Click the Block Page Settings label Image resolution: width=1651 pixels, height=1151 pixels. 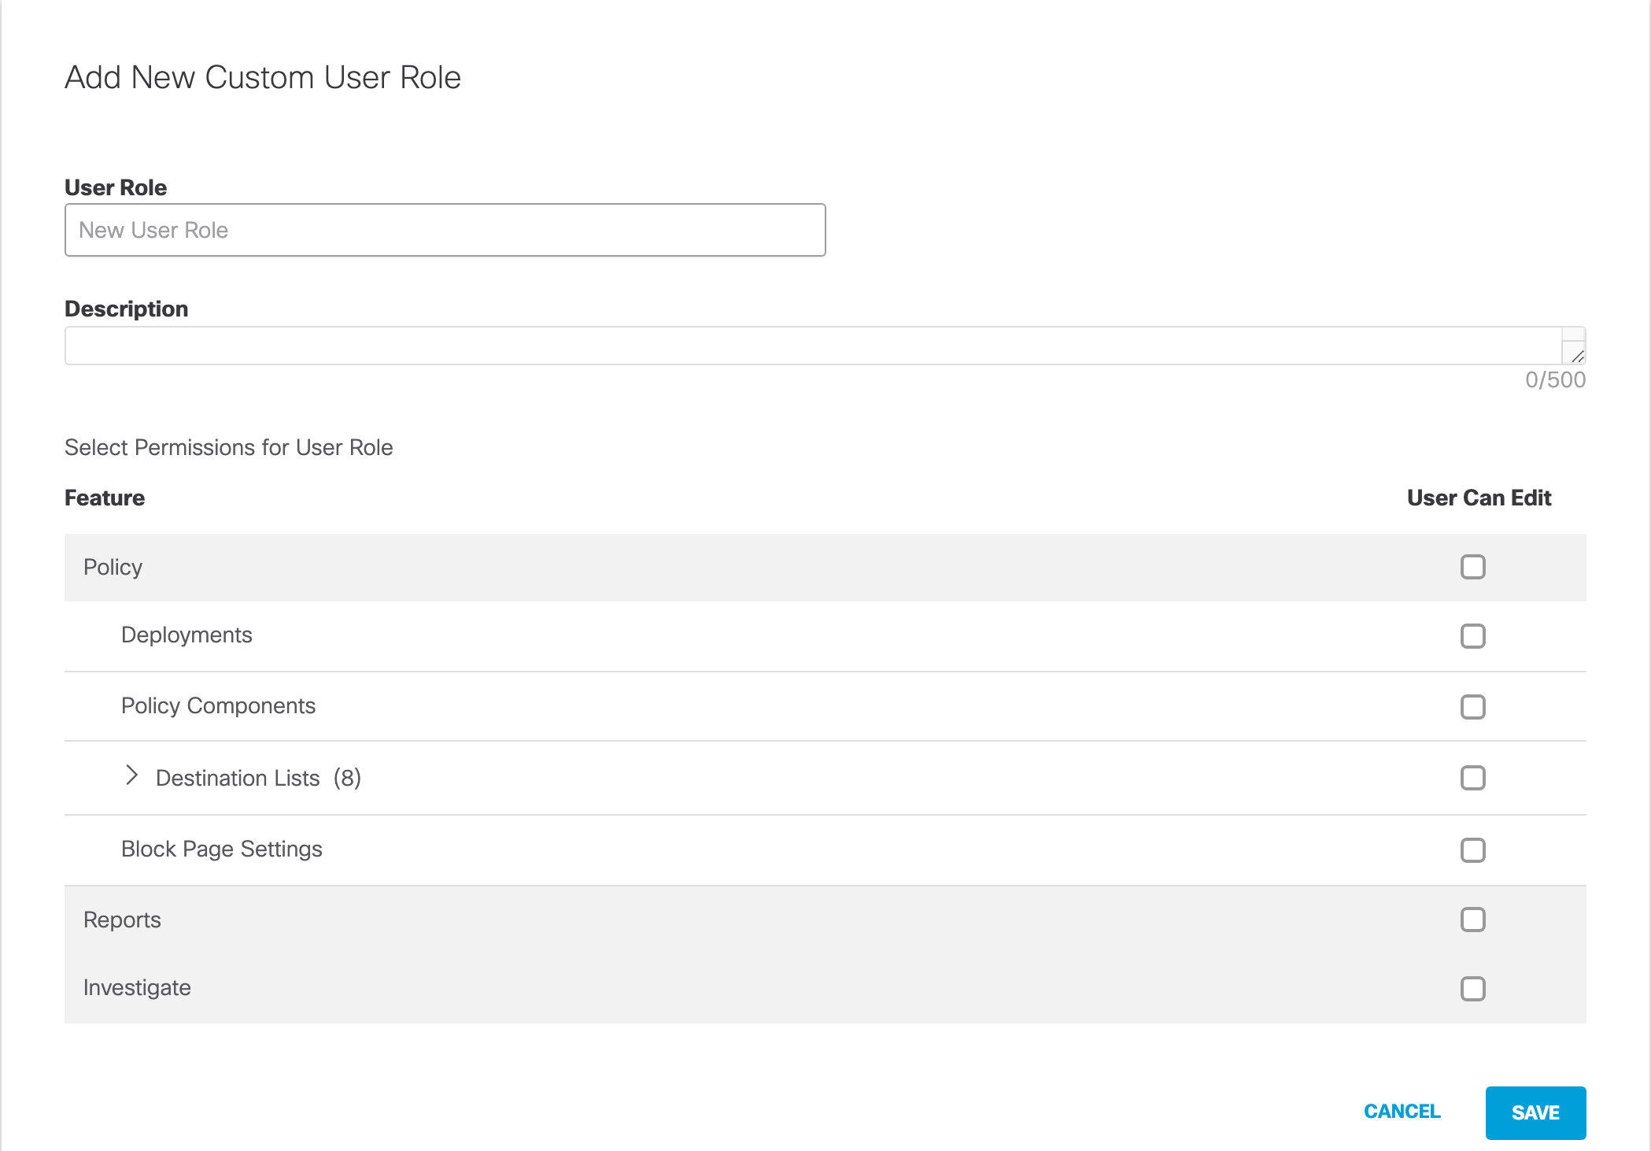(x=222, y=849)
